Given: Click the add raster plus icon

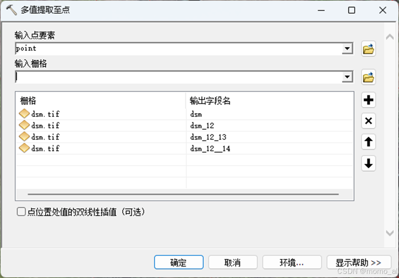Looking at the screenshot, I should coord(368,100).
